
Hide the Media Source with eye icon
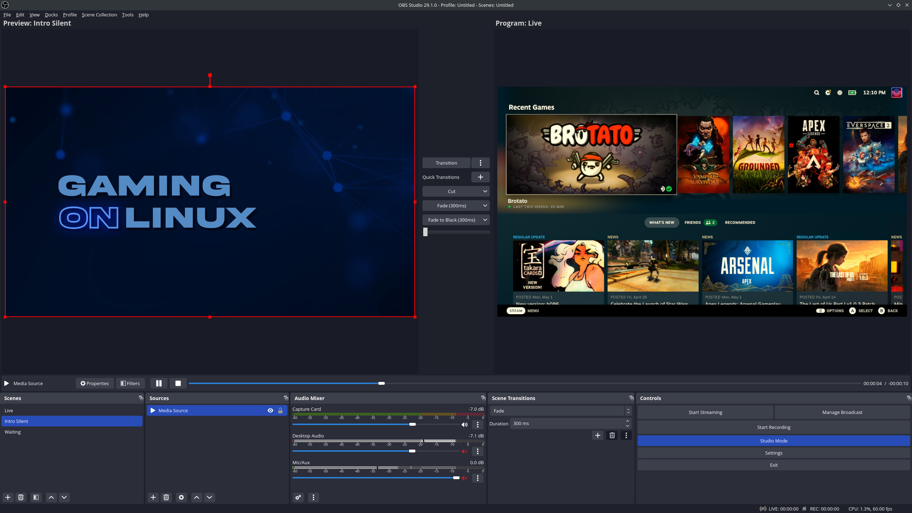[270, 410]
